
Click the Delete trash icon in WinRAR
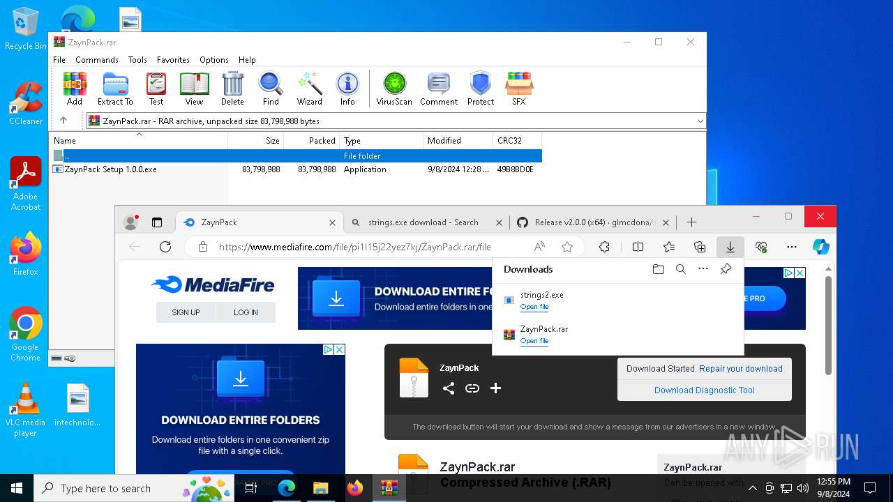tap(232, 89)
